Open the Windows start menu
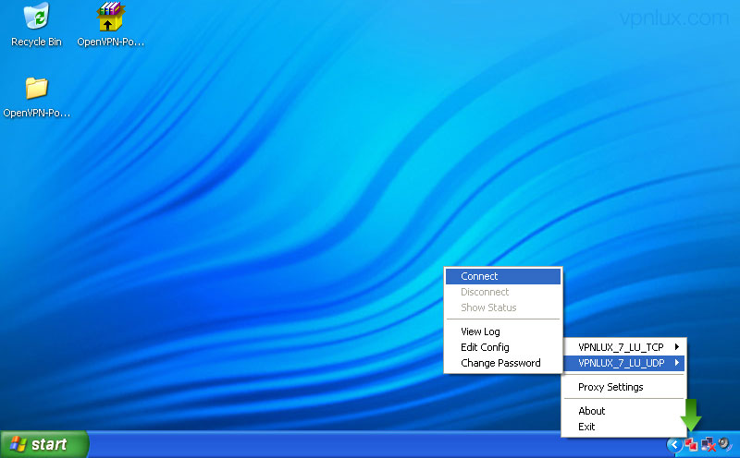This screenshot has height=458, width=740. [x=43, y=444]
